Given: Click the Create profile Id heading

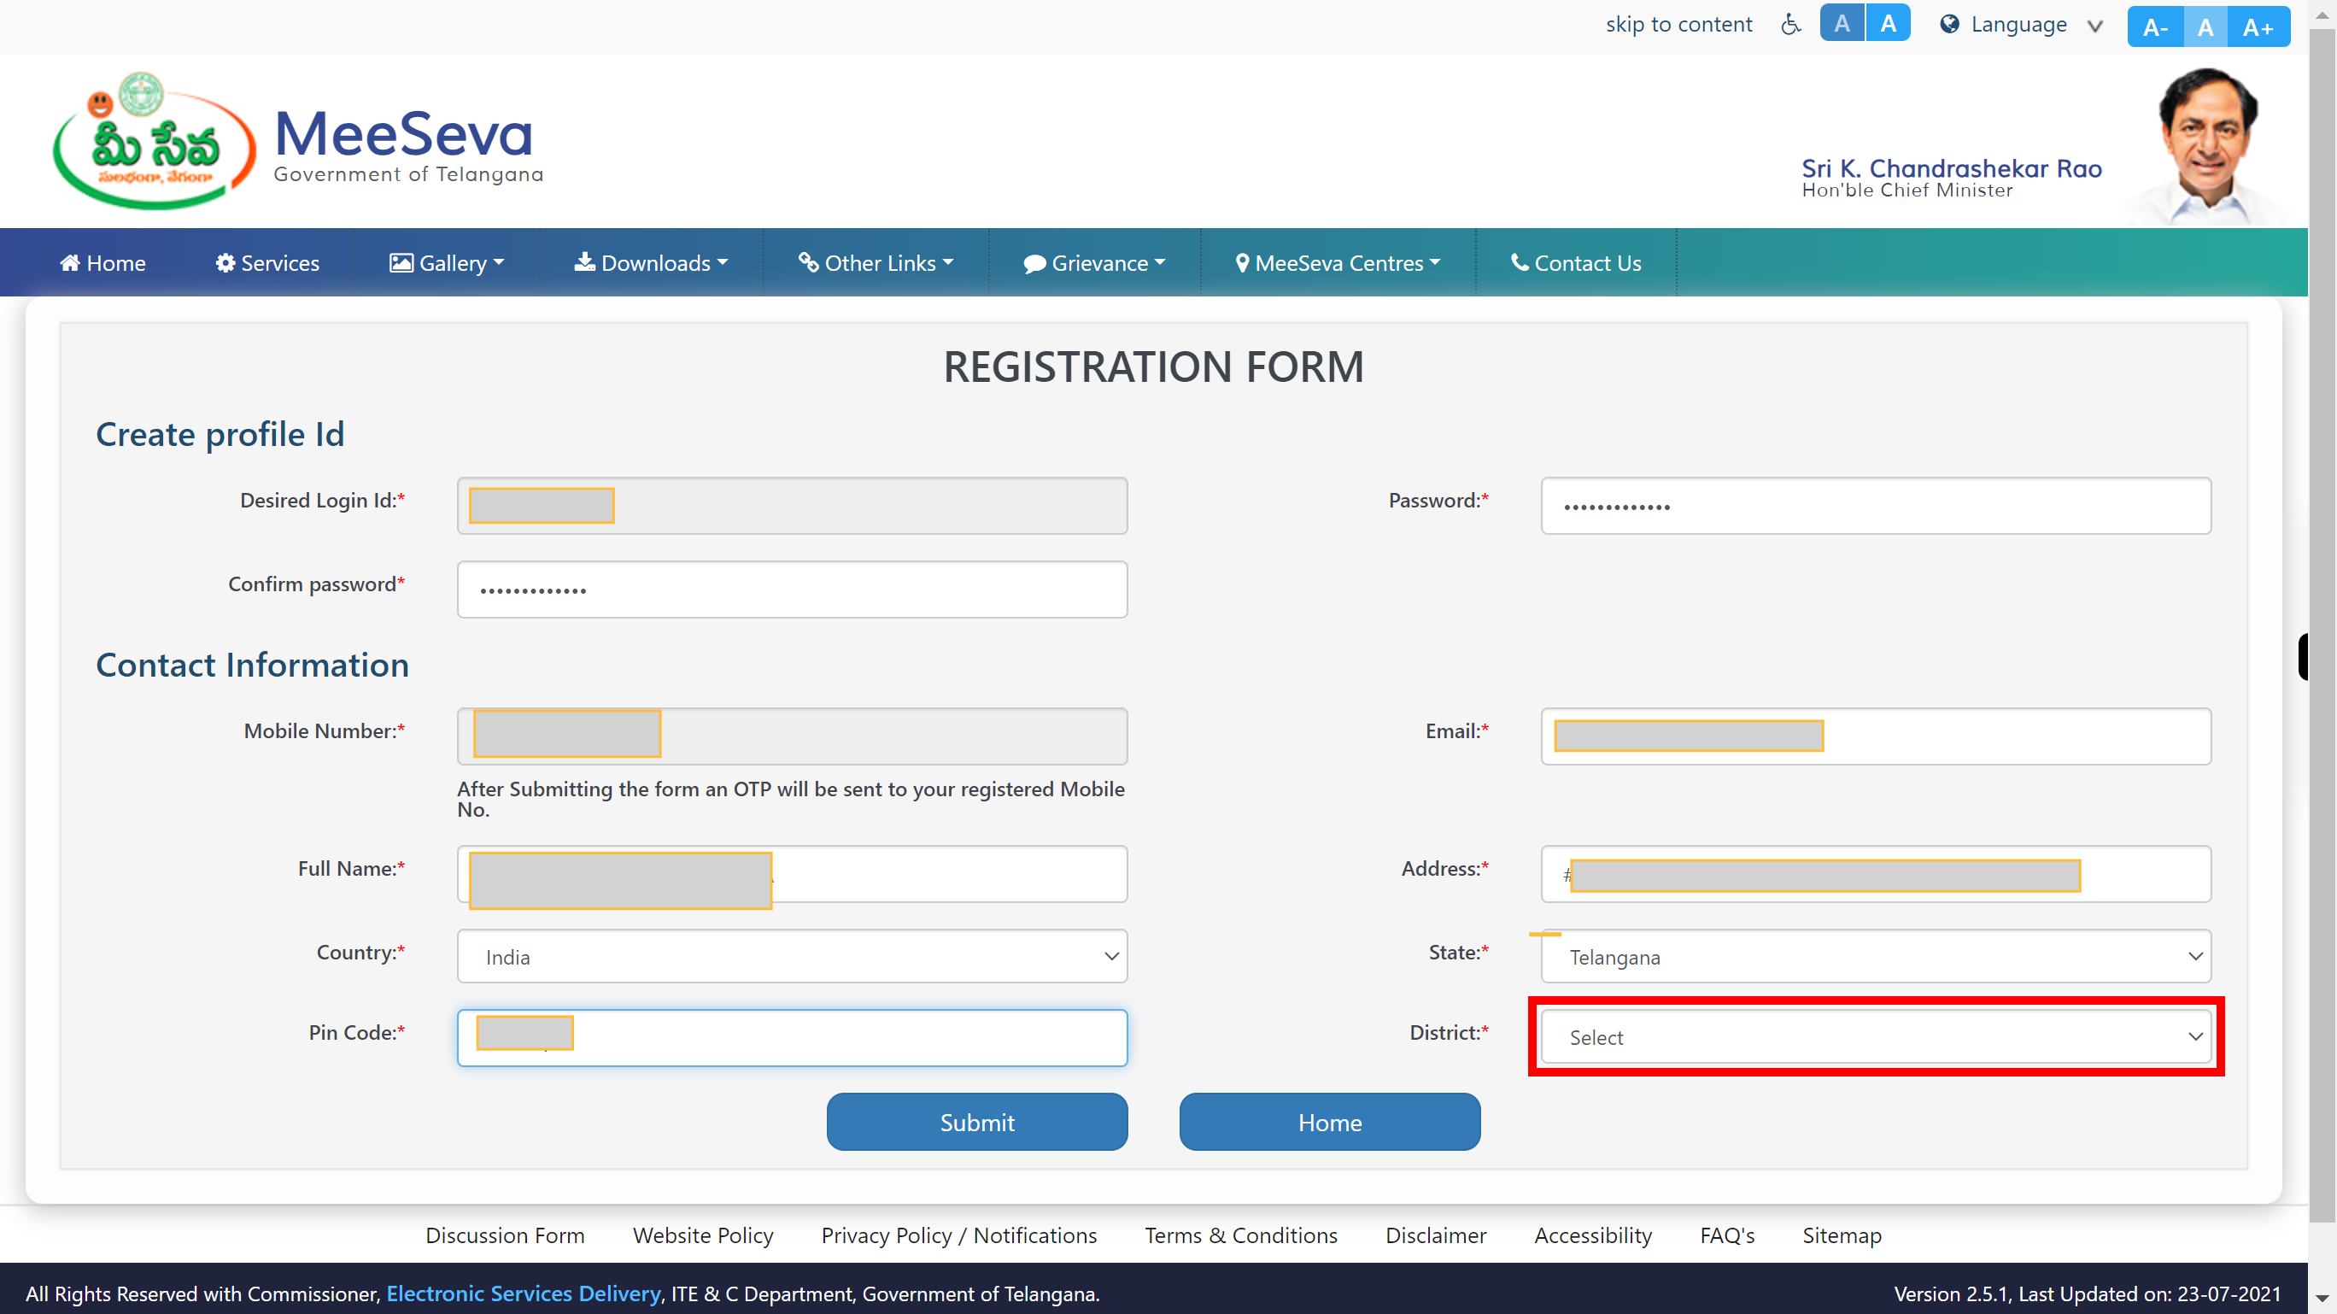Looking at the screenshot, I should (x=220, y=435).
